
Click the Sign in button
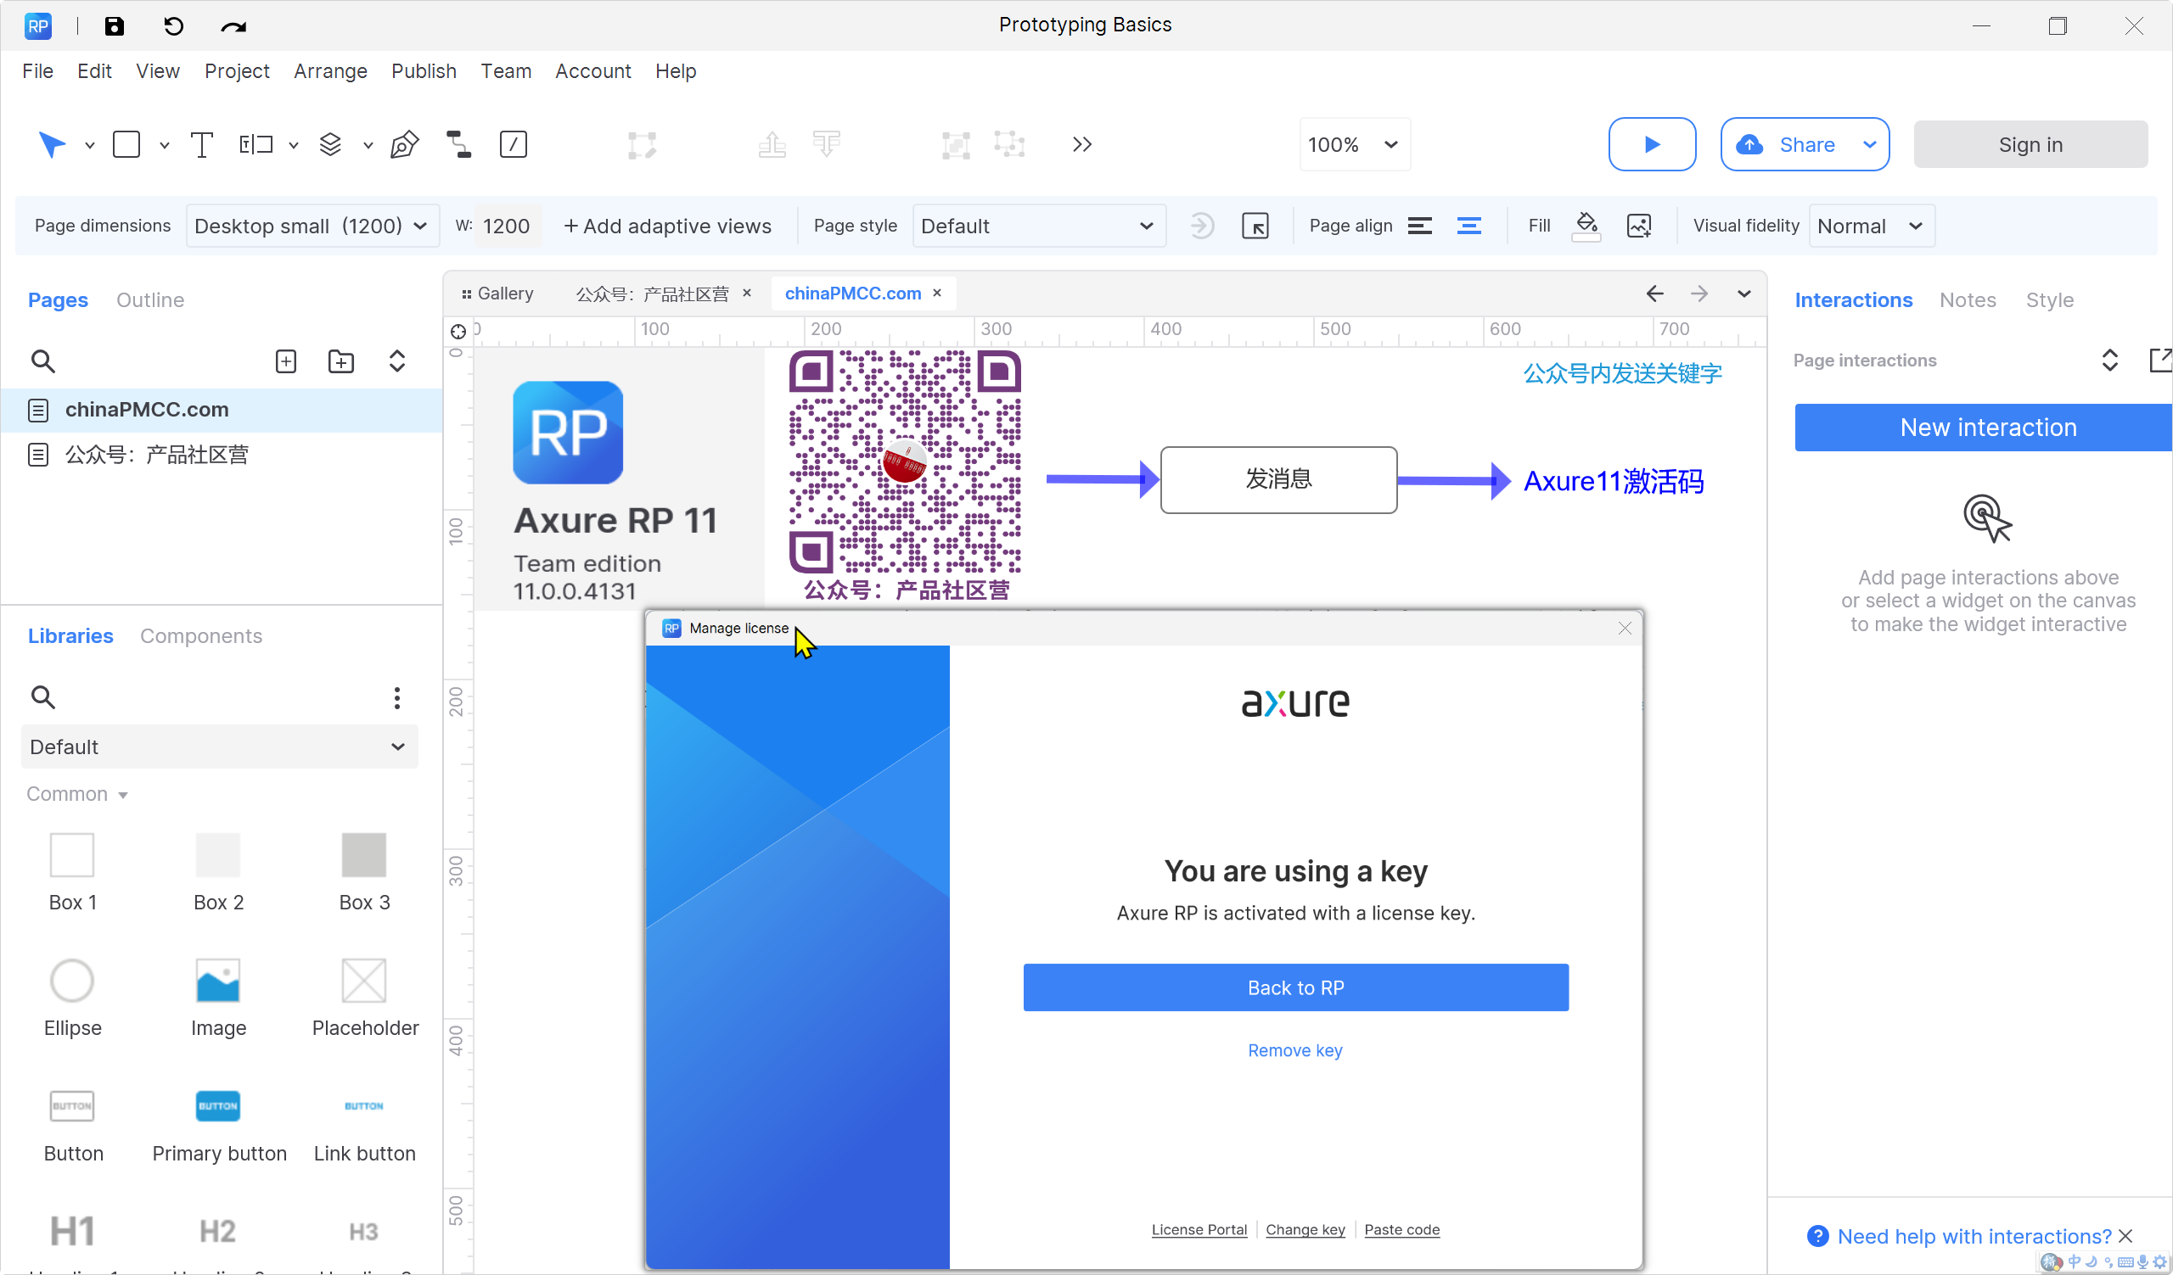click(x=2030, y=145)
